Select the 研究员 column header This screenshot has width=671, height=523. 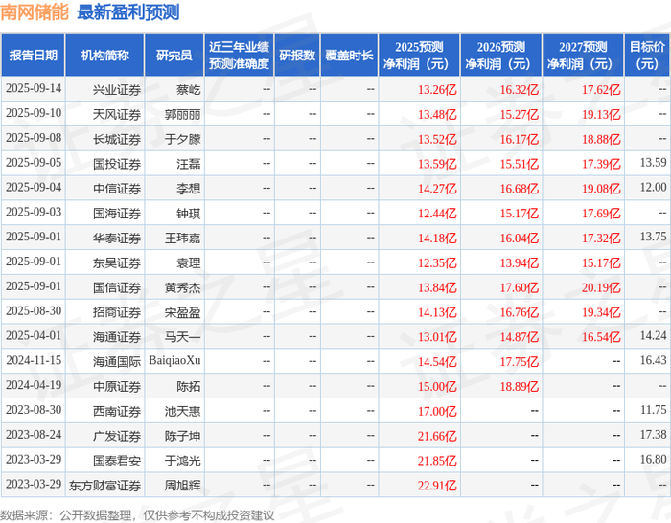click(x=174, y=56)
